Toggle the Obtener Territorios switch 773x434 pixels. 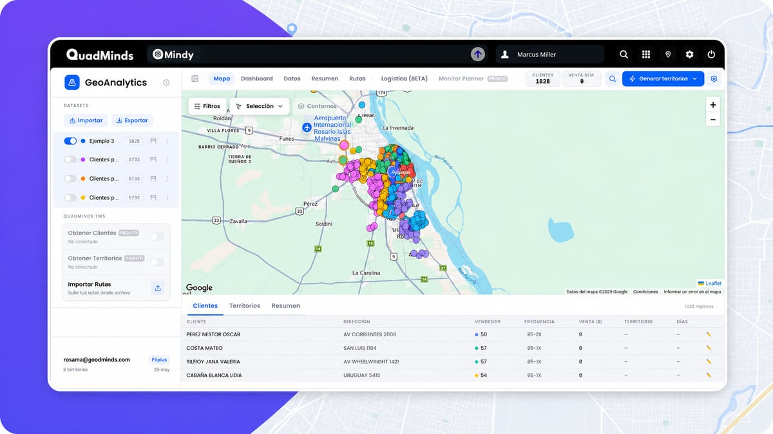[x=157, y=262]
